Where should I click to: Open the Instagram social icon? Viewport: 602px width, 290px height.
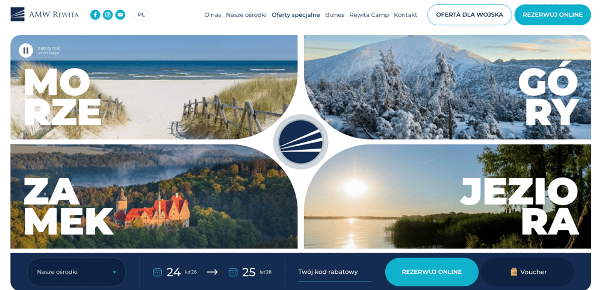click(108, 15)
